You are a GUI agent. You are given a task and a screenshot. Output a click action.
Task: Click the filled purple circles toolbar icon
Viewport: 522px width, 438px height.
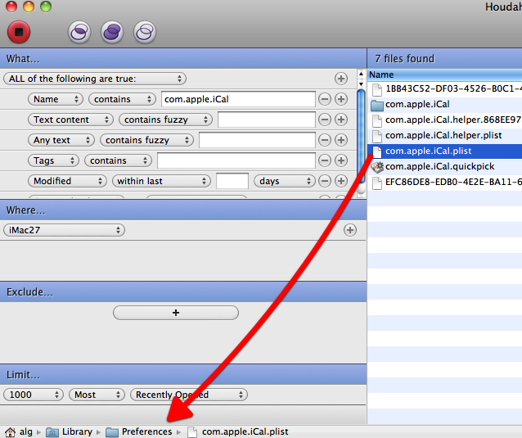tap(112, 32)
